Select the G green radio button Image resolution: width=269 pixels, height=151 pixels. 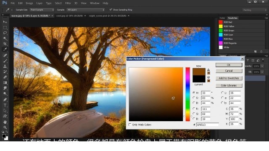(x=194, y=114)
